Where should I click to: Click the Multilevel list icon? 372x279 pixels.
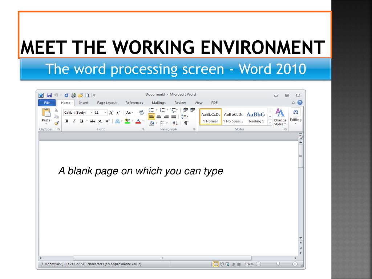tap(173, 110)
